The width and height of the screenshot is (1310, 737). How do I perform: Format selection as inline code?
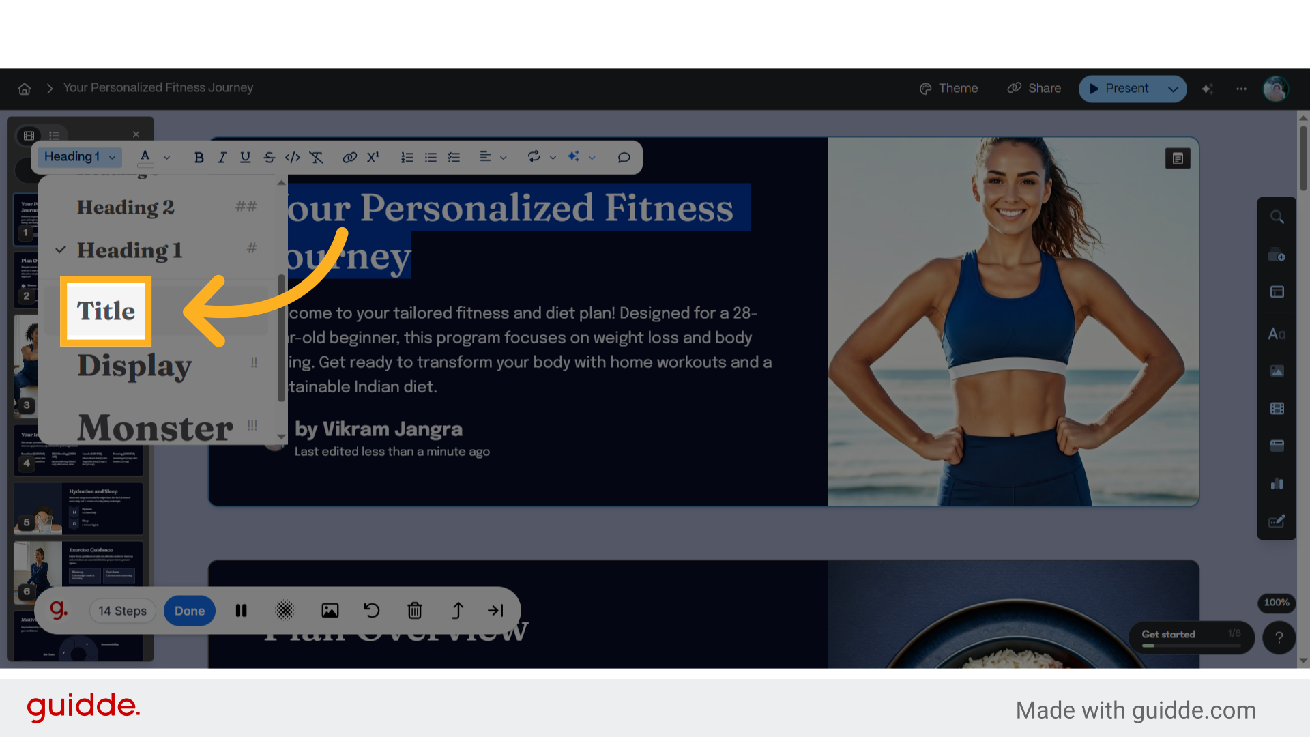(x=293, y=158)
